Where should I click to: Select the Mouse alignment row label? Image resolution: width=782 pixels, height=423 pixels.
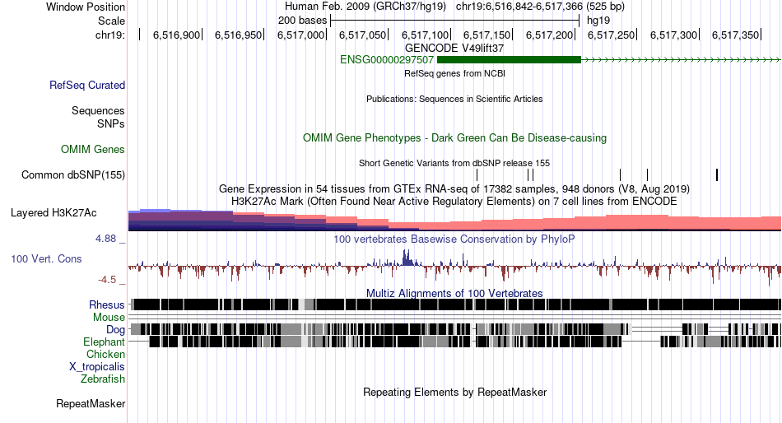(x=109, y=318)
